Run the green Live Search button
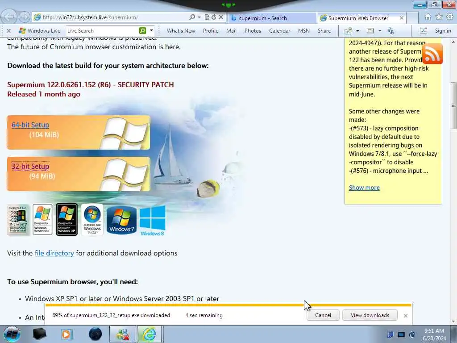This screenshot has width=457, height=343. 142,31
